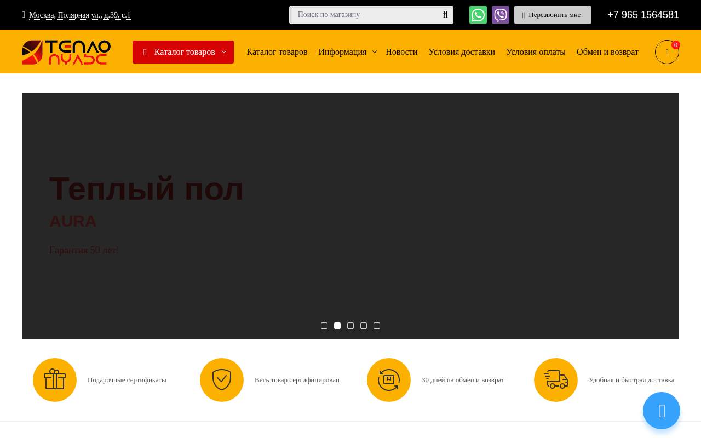Click the certified goods shield icon

[x=222, y=380]
